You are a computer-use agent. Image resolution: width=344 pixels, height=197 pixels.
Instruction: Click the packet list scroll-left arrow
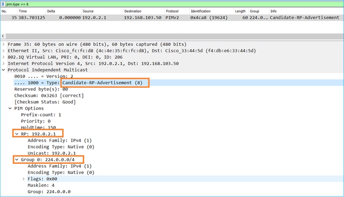tap(3, 36)
